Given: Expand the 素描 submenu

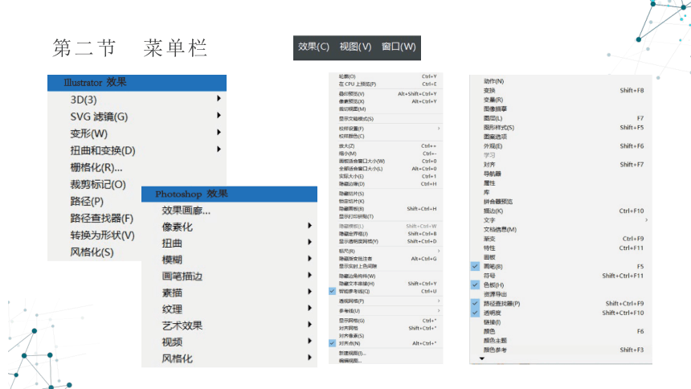Looking at the screenshot, I should tap(229, 293).
